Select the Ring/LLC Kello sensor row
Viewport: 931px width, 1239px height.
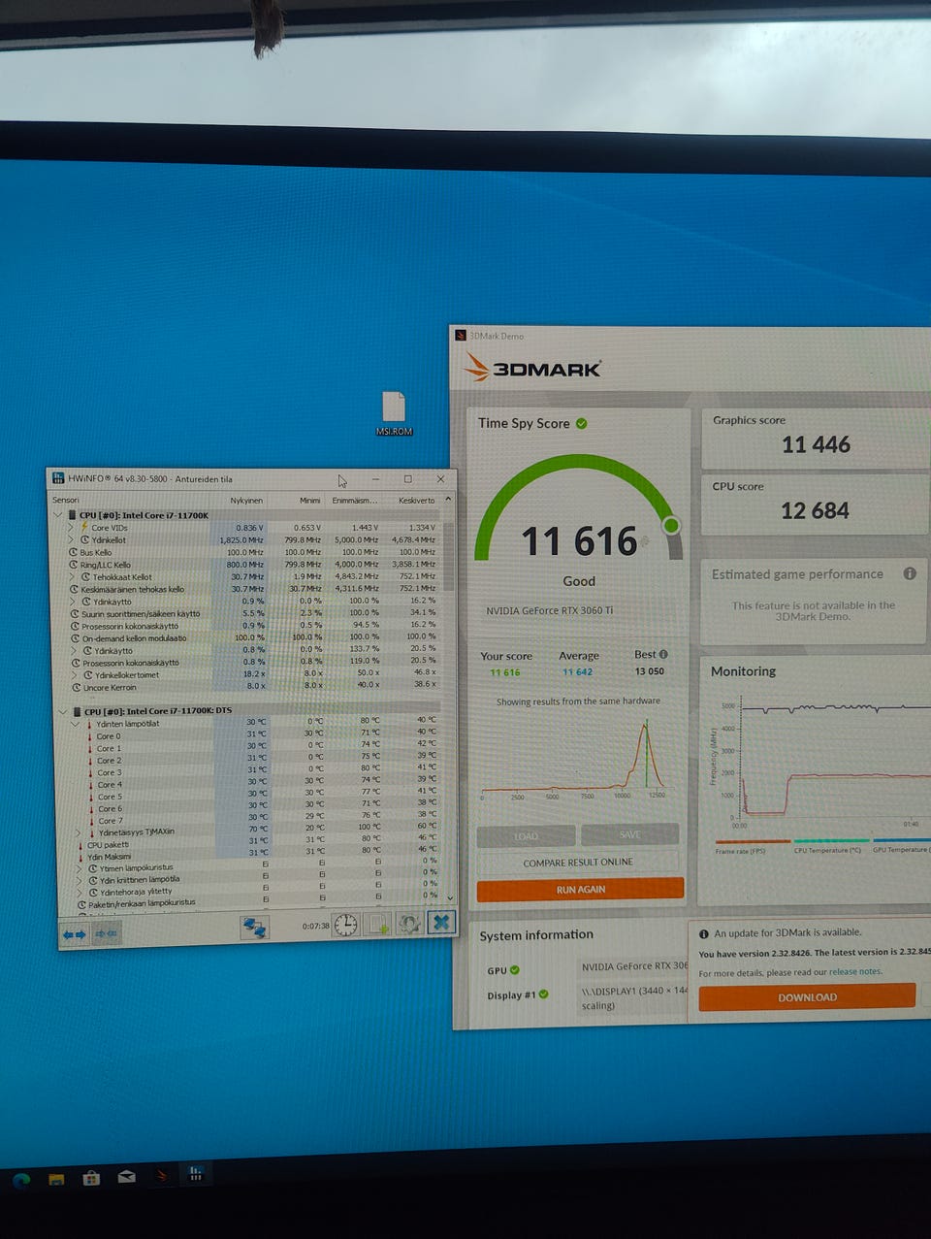[254, 564]
